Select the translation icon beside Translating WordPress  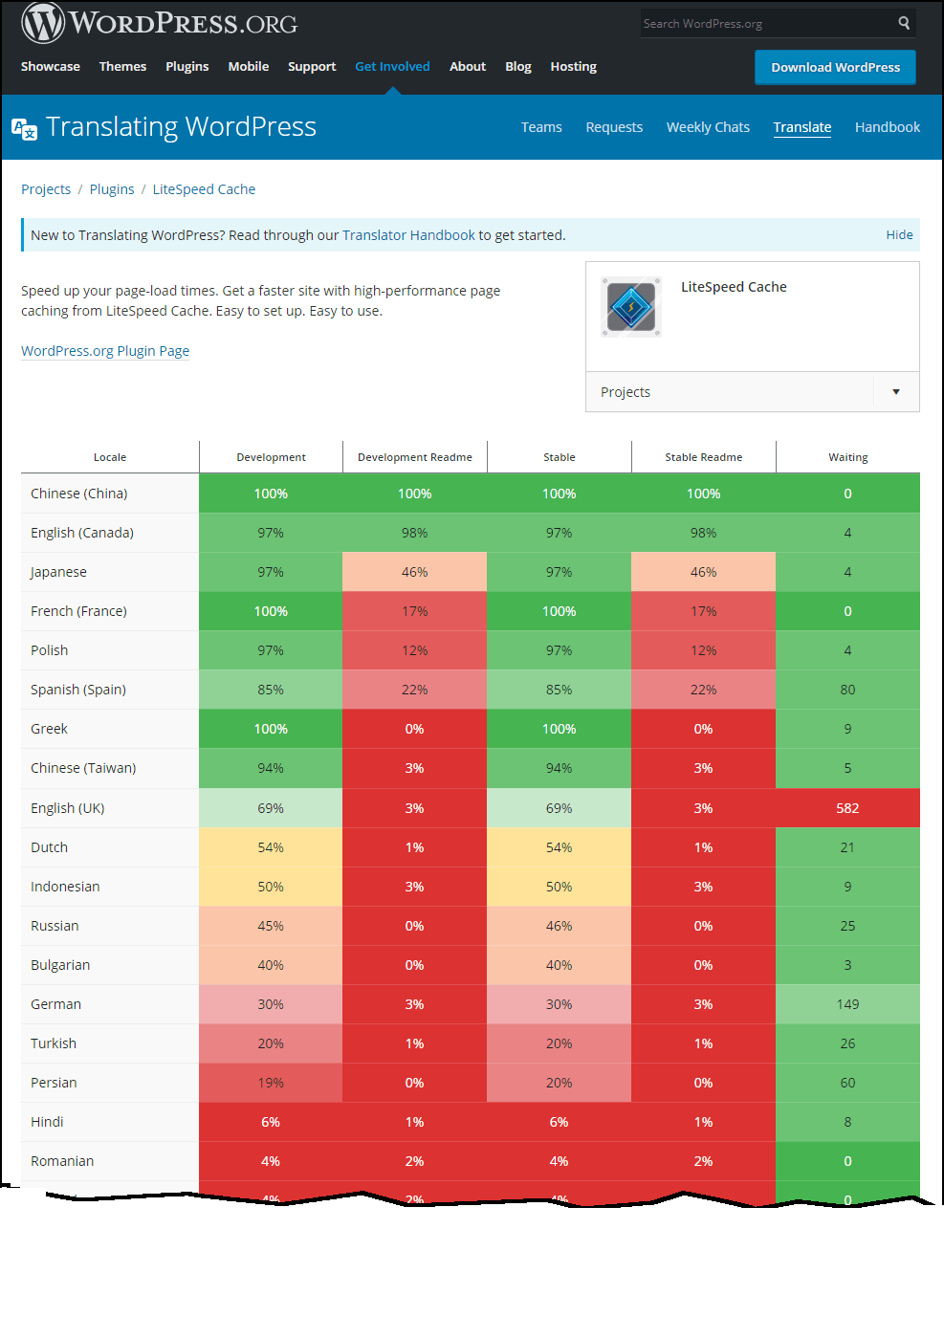24,127
